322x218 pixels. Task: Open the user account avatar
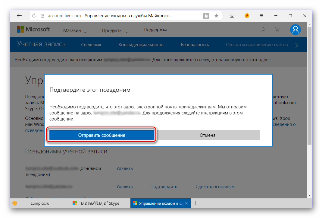point(295,30)
